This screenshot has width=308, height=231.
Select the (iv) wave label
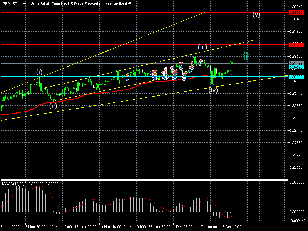(213, 90)
